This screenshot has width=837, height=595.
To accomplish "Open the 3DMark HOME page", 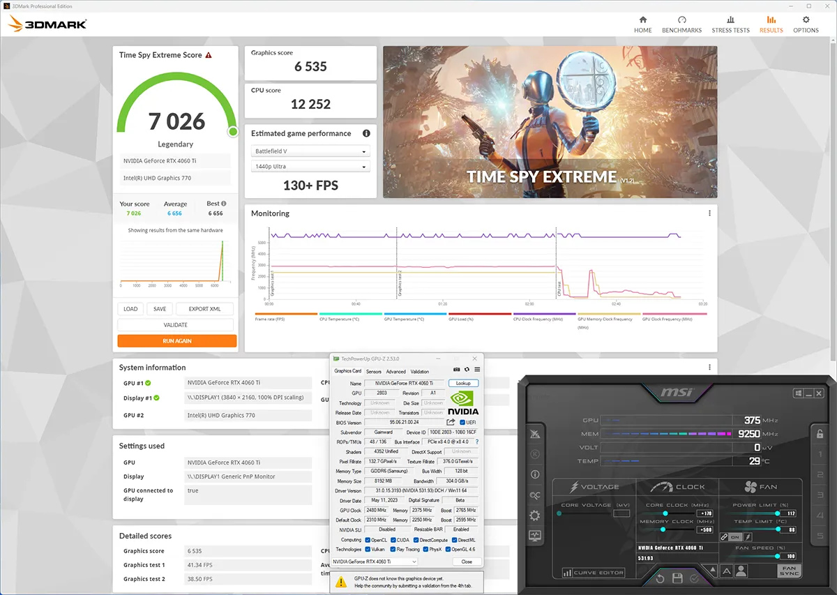I will (x=642, y=24).
